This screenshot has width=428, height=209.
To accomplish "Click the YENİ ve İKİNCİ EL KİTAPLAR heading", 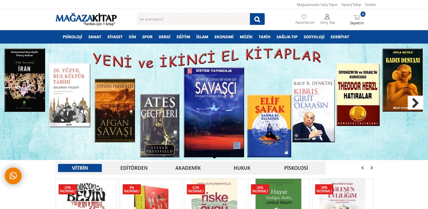I will [x=207, y=58].
